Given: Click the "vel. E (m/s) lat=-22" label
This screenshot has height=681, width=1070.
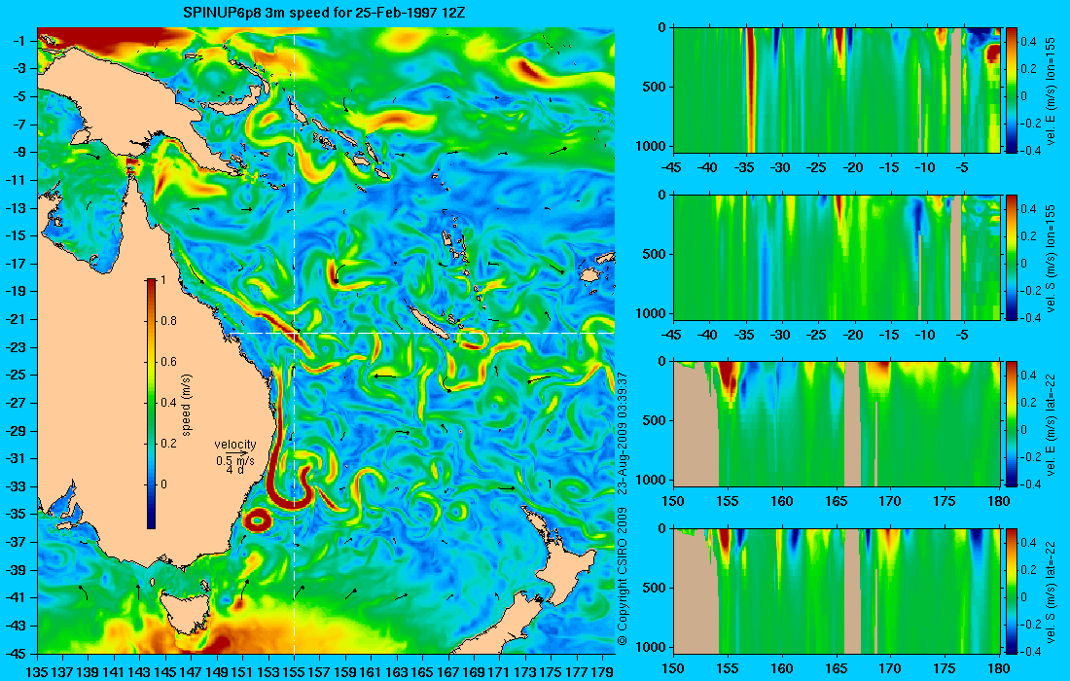Looking at the screenshot, I should [x=1051, y=424].
